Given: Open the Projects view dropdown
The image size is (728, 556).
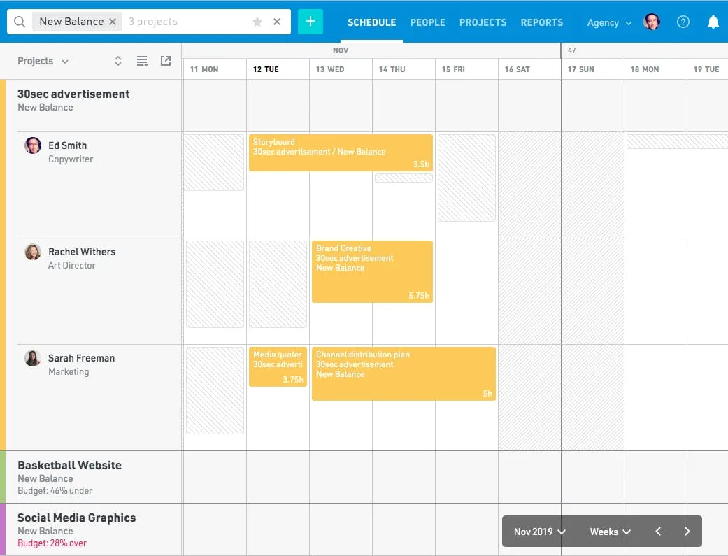Looking at the screenshot, I should tap(43, 61).
